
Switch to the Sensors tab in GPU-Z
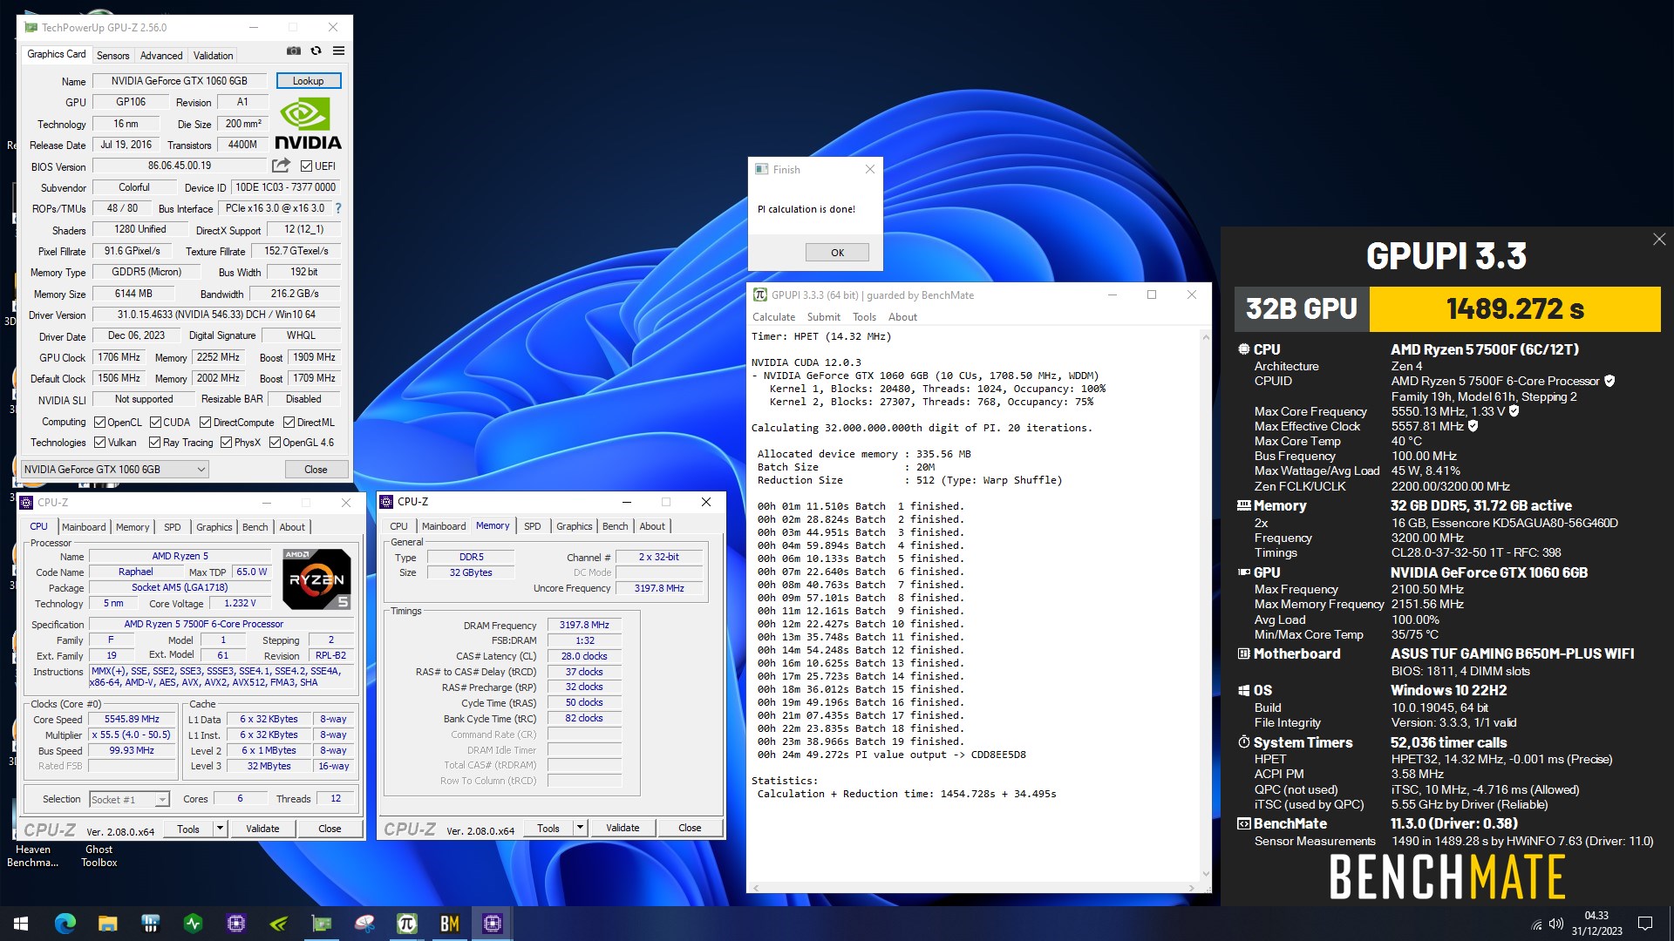tap(112, 56)
